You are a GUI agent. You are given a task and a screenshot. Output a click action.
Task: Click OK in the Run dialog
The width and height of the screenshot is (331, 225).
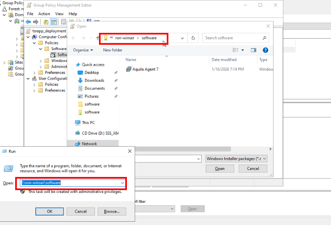(x=49, y=211)
